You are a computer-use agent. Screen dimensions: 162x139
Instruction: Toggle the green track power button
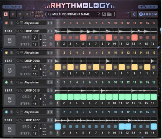pyautogui.click(x=6, y=82)
